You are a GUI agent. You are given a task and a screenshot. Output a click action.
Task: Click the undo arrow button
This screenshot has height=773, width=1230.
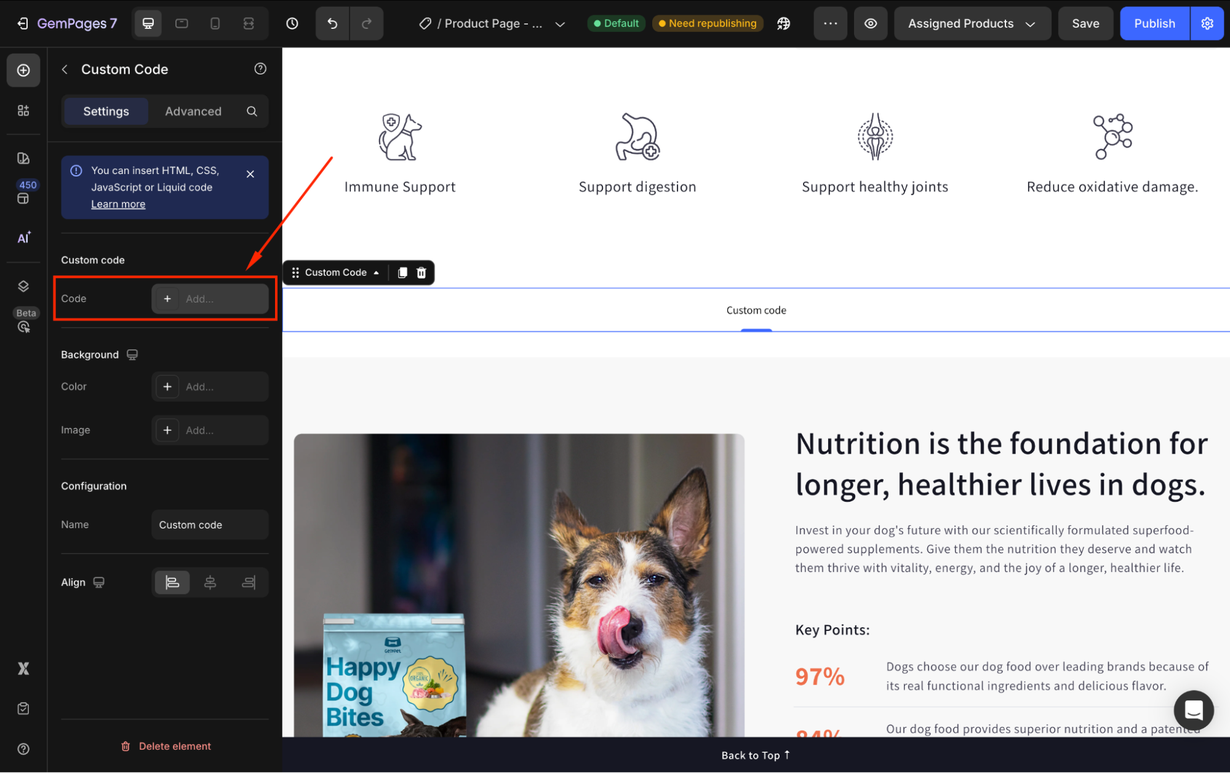[x=332, y=23]
